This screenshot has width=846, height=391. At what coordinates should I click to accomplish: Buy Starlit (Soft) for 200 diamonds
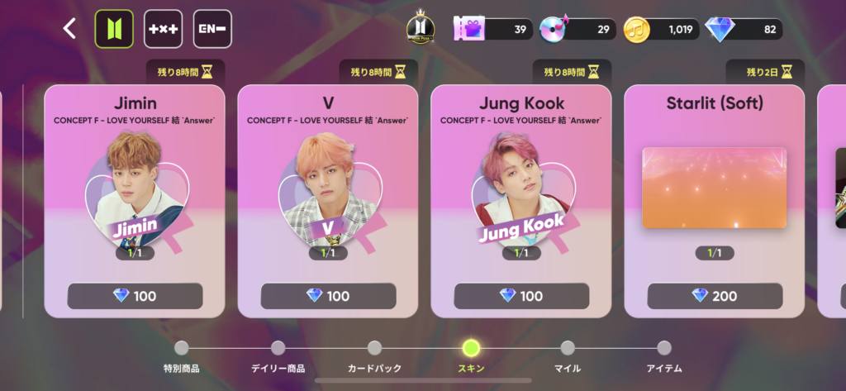(715, 296)
